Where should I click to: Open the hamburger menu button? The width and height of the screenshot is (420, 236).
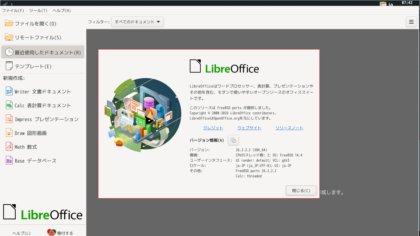coord(411,22)
